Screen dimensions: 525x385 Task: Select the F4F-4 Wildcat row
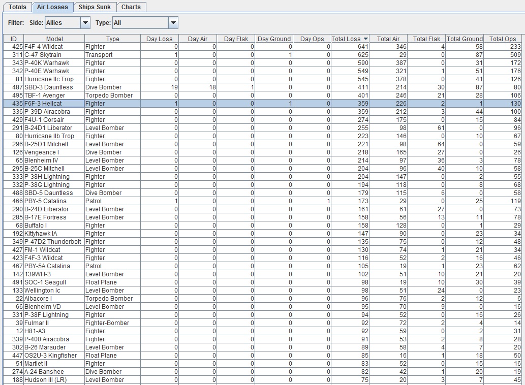point(262,47)
